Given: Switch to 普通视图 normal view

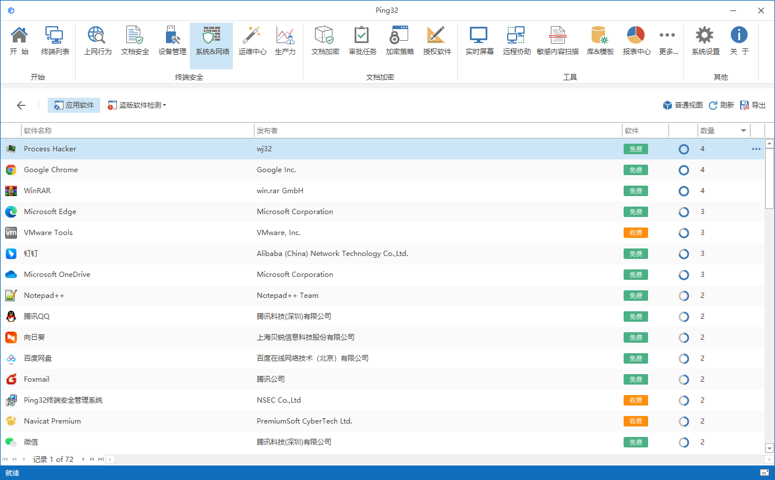Looking at the screenshot, I should coord(682,105).
